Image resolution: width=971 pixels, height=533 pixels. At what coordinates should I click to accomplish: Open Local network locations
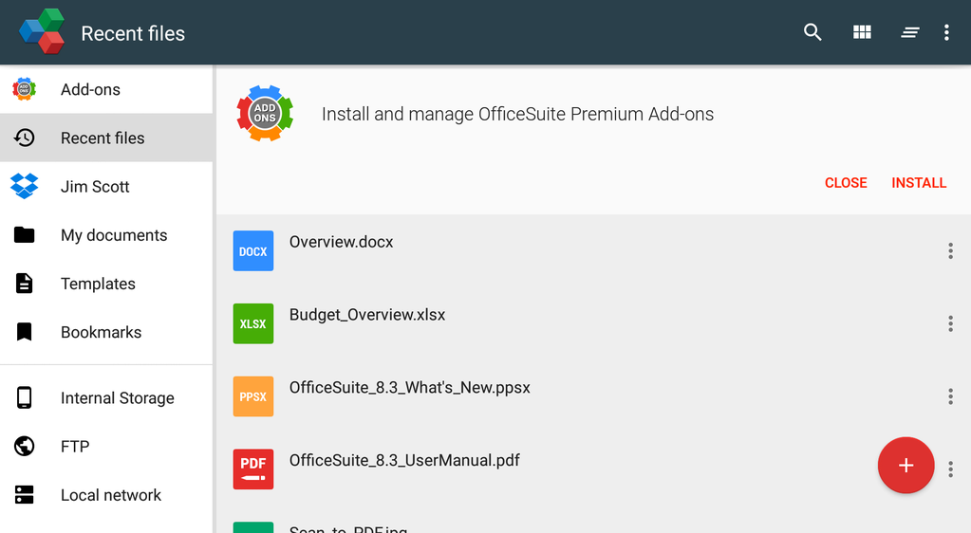click(106, 495)
